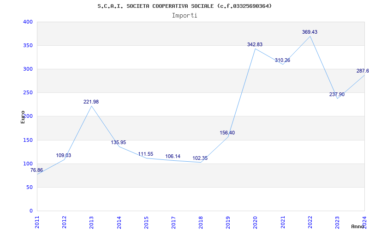369x231 pixels.
Task: Select the 310.26 data label
Action: pos(282,60)
